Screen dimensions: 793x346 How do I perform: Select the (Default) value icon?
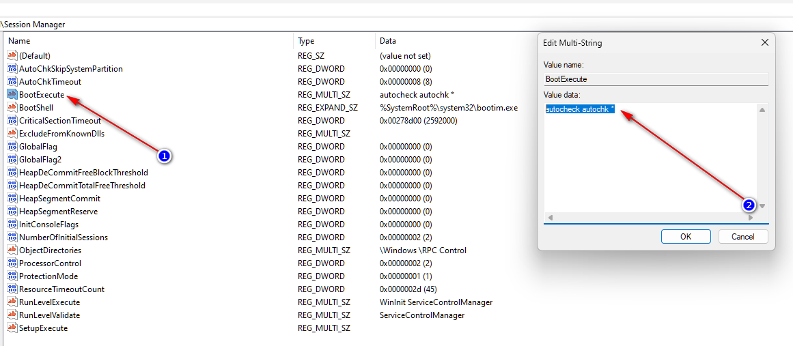[x=12, y=55]
